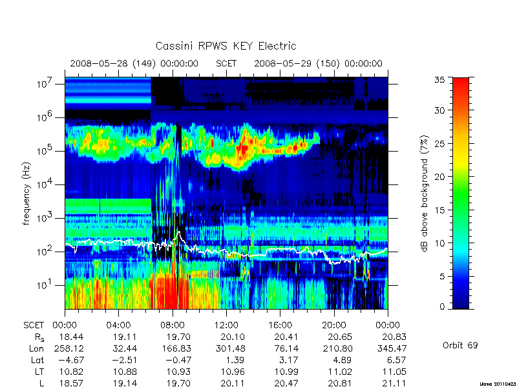Click the Rs value 19.70
This screenshot has height=387, width=517.
178,337
